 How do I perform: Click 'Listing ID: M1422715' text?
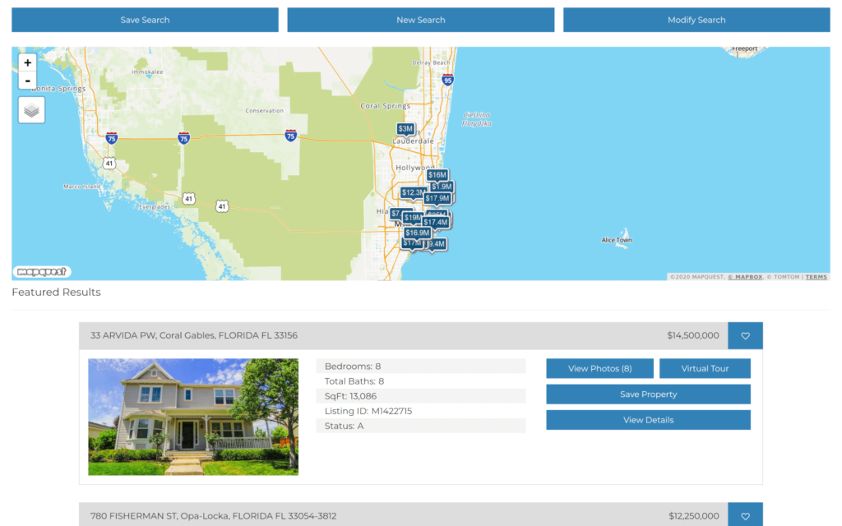[x=368, y=411]
